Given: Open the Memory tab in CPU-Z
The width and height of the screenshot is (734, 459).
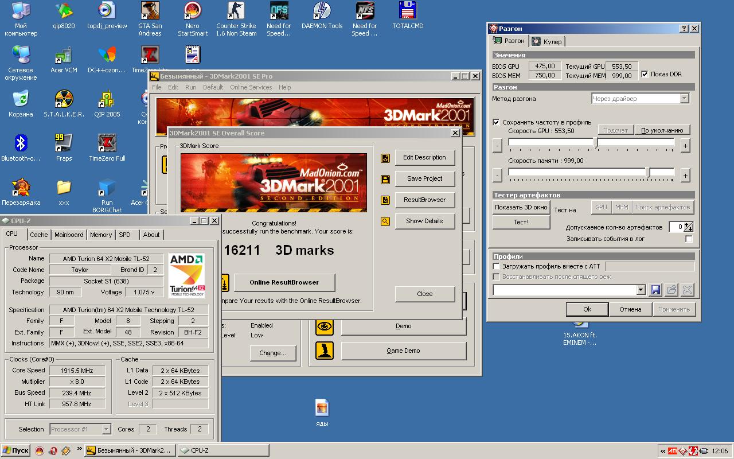Looking at the screenshot, I should [x=101, y=235].
